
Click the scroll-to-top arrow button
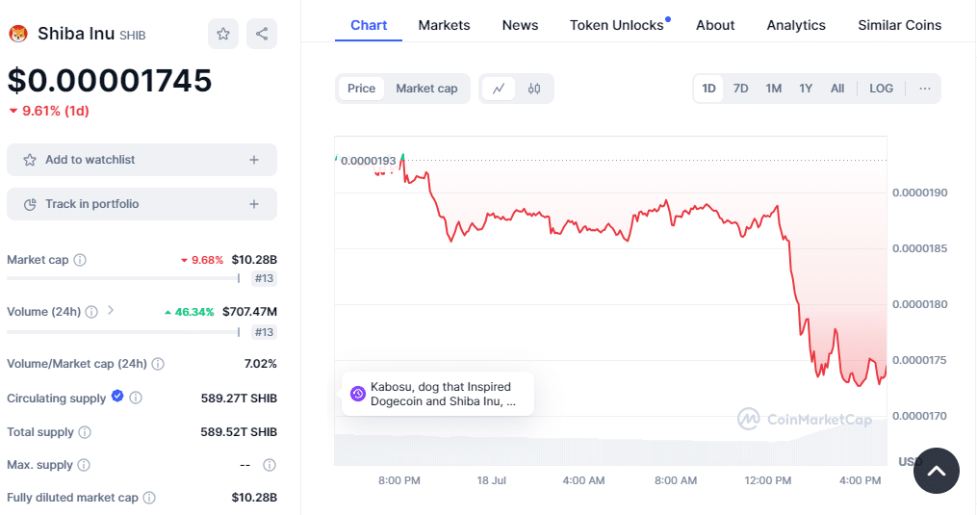point(937,471)
